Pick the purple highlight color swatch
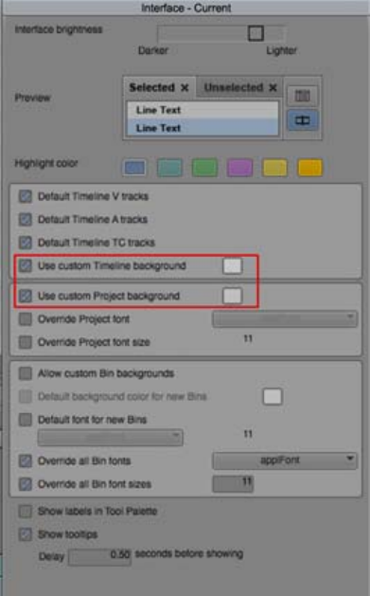Screen dimensions: 370x596 [x=239, y=168]
